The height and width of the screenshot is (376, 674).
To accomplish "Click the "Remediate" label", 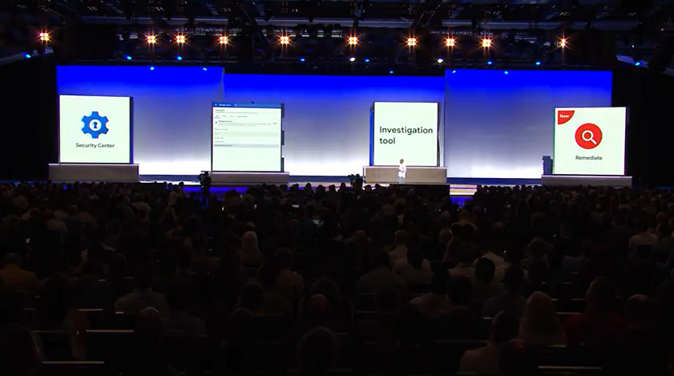I will point(588,158).
